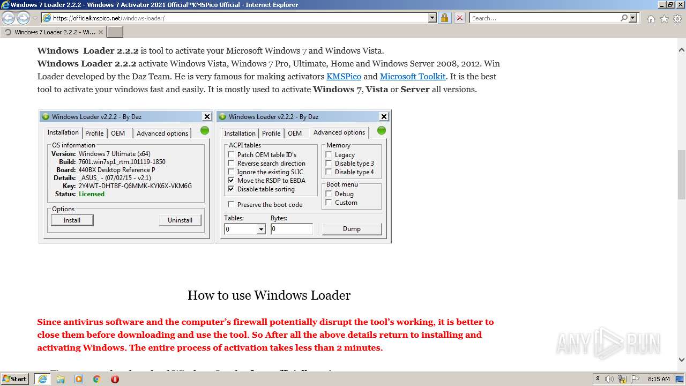The width and height of the screenshot is (686, 386).
Task: Click the 'How to use Windows Loader' heading
Action: click(x=269, y=295)
